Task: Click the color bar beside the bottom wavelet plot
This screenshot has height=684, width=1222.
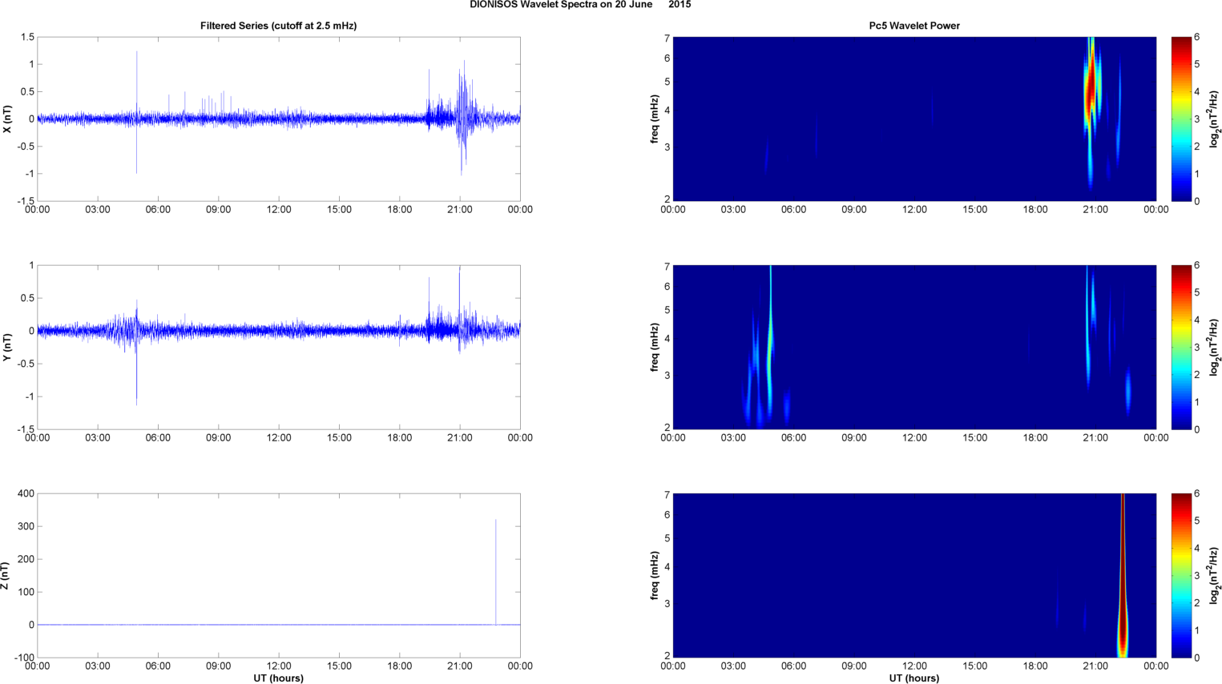Action: pos(1180,575)
